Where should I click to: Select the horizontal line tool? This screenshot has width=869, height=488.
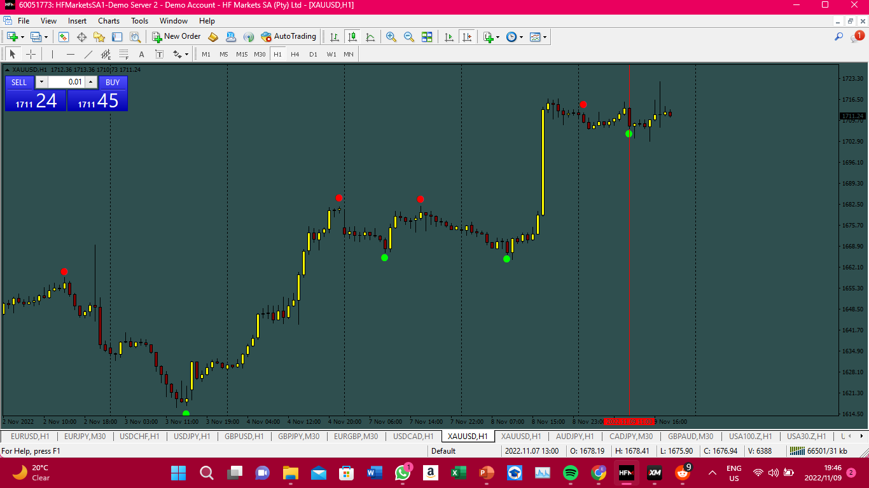70,54
